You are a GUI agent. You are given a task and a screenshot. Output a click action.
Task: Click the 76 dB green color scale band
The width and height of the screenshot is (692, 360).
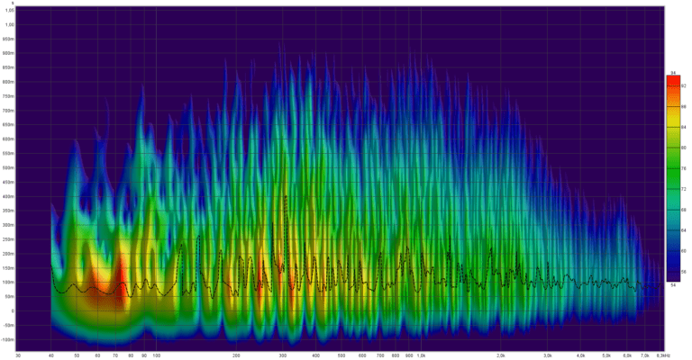(673, 168)
